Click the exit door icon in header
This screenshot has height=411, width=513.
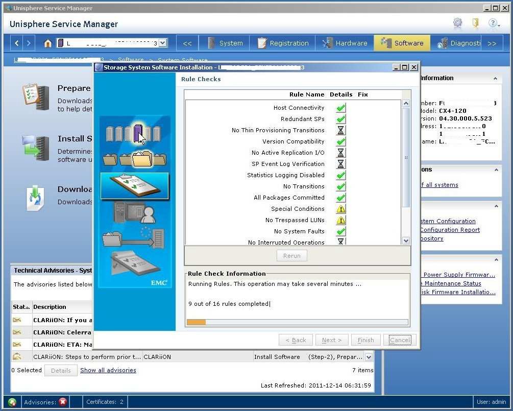click(x=475, y=23)
